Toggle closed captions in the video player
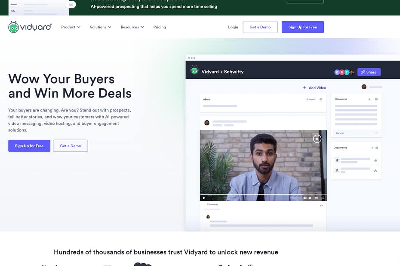400x266 pixels. click(x=305, y=198)
